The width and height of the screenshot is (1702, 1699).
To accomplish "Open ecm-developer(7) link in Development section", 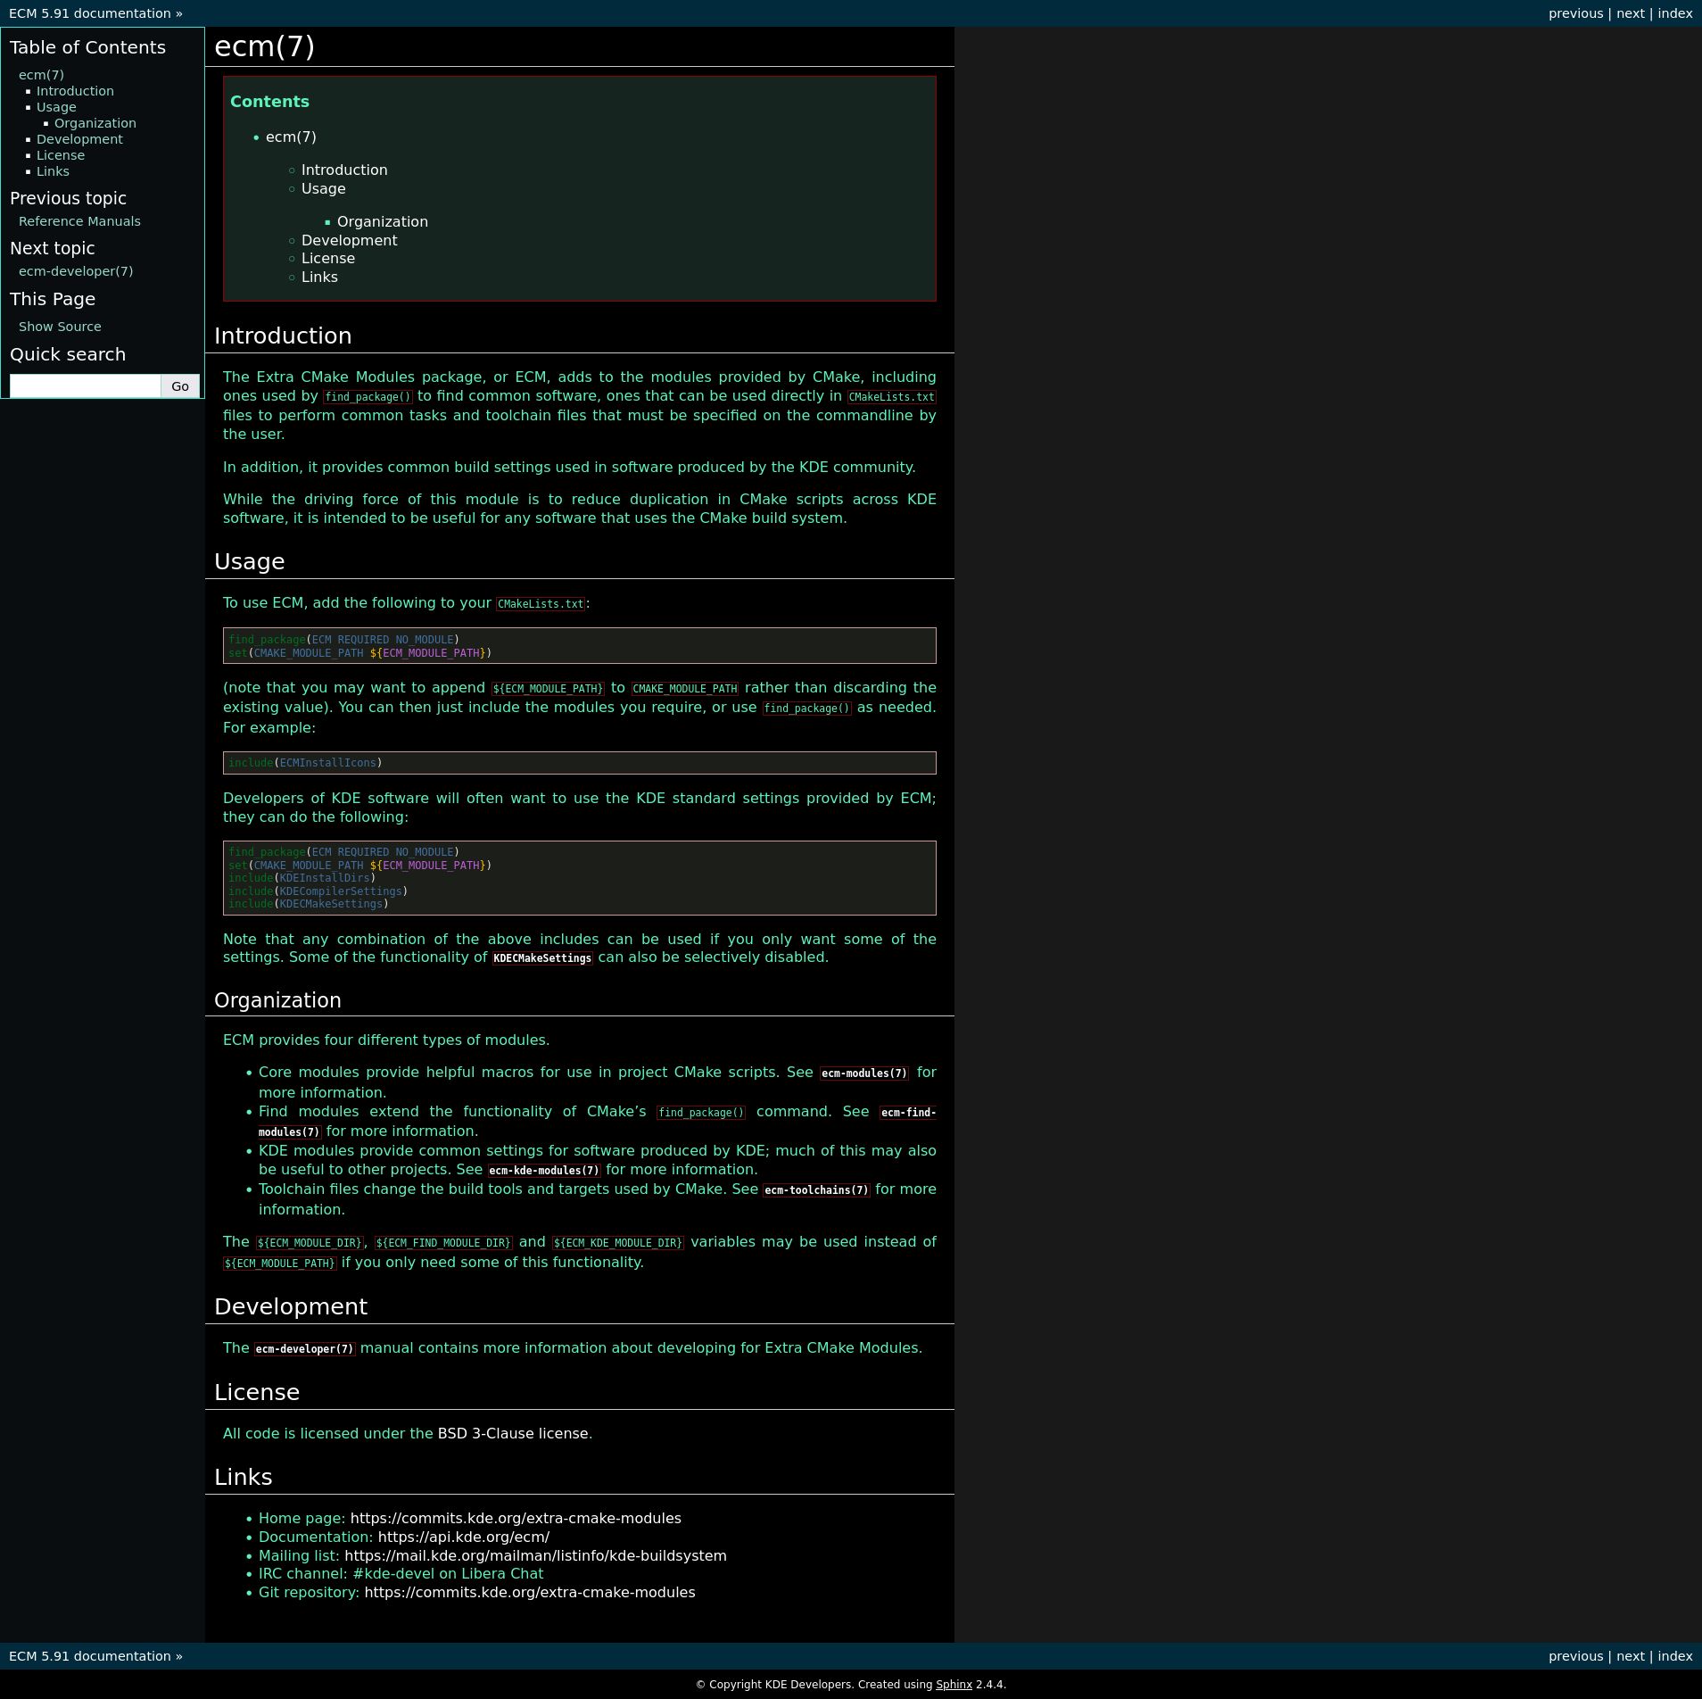I will click(304, 1349).
